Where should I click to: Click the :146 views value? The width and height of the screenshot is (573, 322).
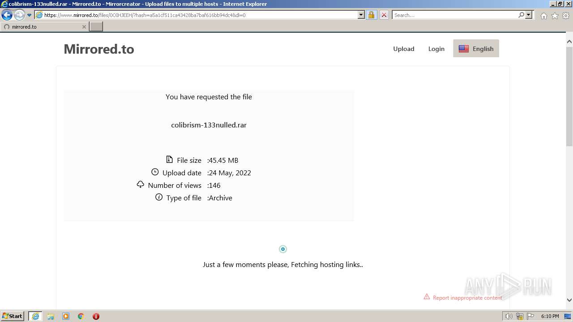(x=214, y=185)
